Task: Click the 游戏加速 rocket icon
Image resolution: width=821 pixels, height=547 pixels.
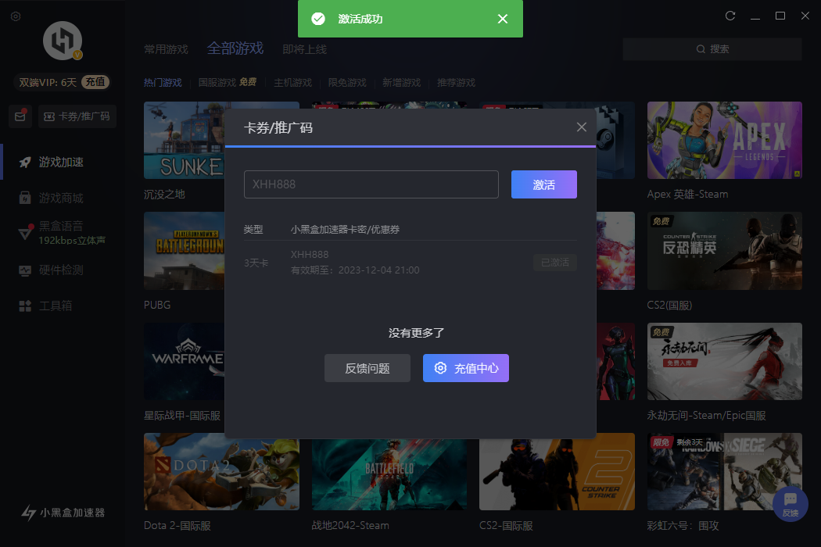Action: click(x=25, y=163)
